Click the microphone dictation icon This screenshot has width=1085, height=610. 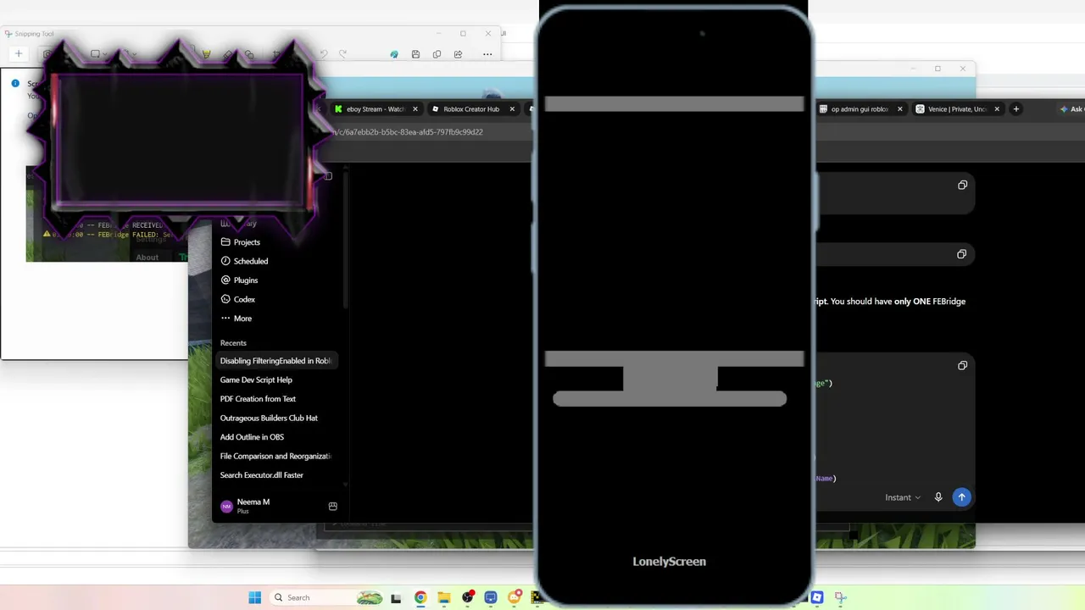(938, 497)
